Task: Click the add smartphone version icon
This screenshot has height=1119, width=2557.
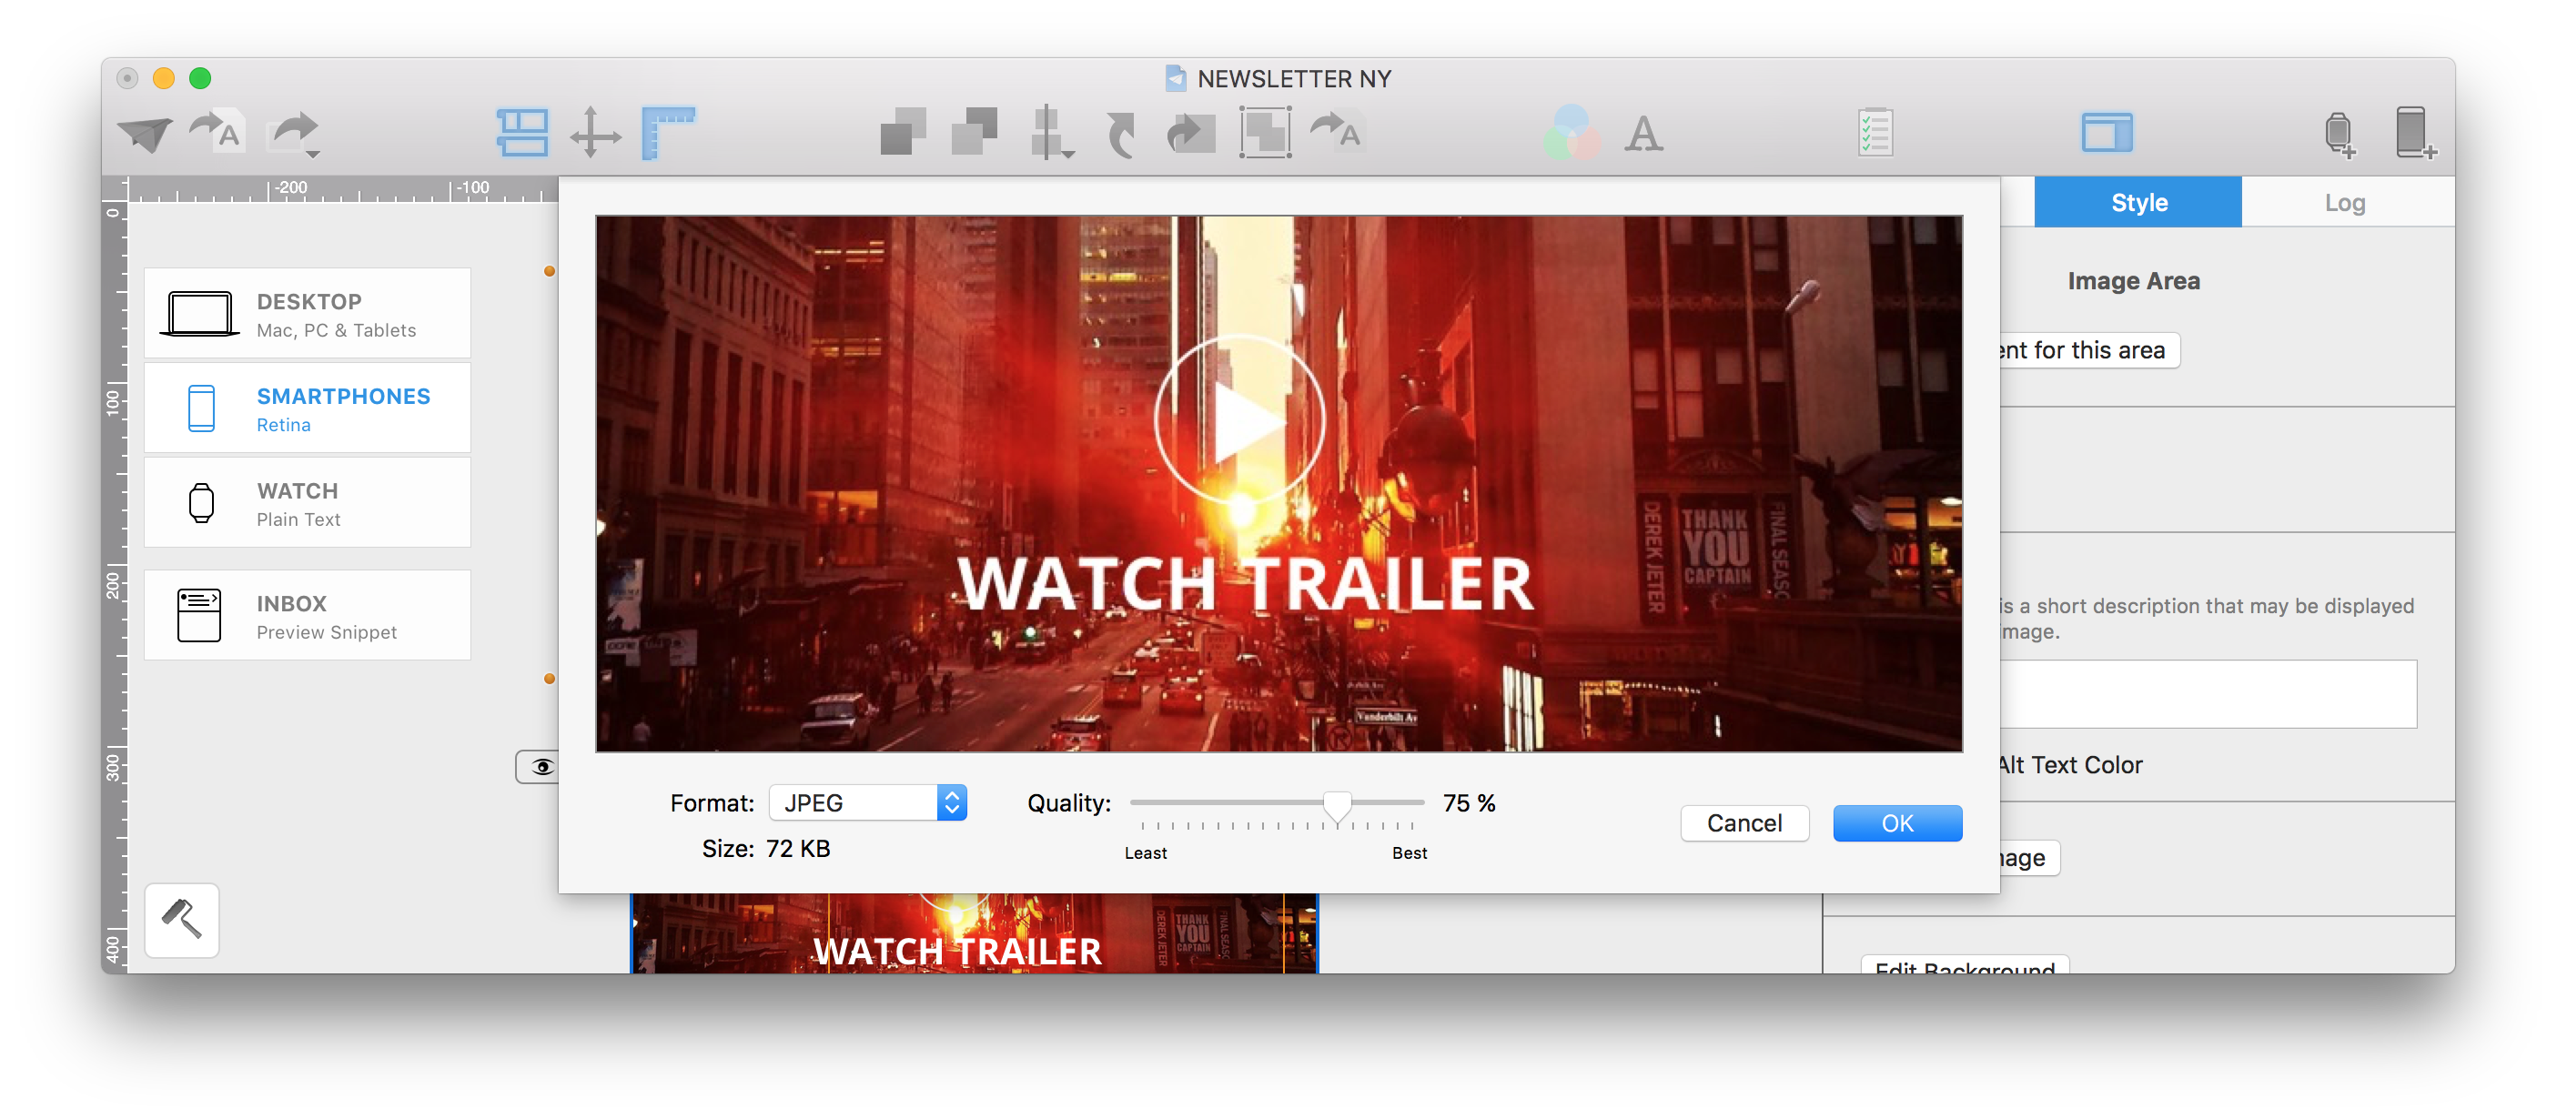Action: 2414,133
